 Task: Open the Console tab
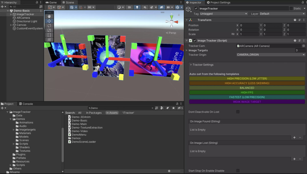[x=26, y=104]
